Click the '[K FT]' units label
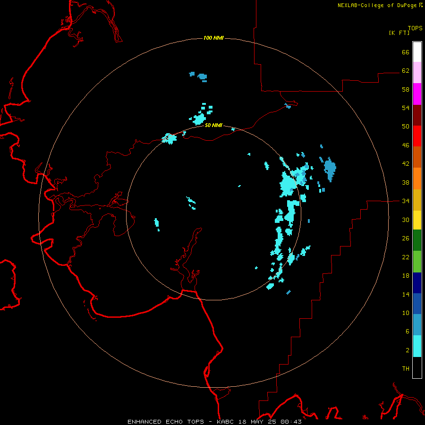The width and height of the screenshot is (425, 425). [x=399, y=33]
